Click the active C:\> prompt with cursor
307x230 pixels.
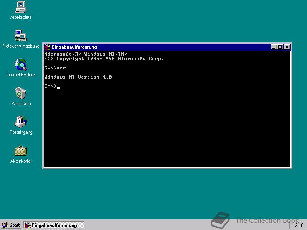(x=52, y=86)
